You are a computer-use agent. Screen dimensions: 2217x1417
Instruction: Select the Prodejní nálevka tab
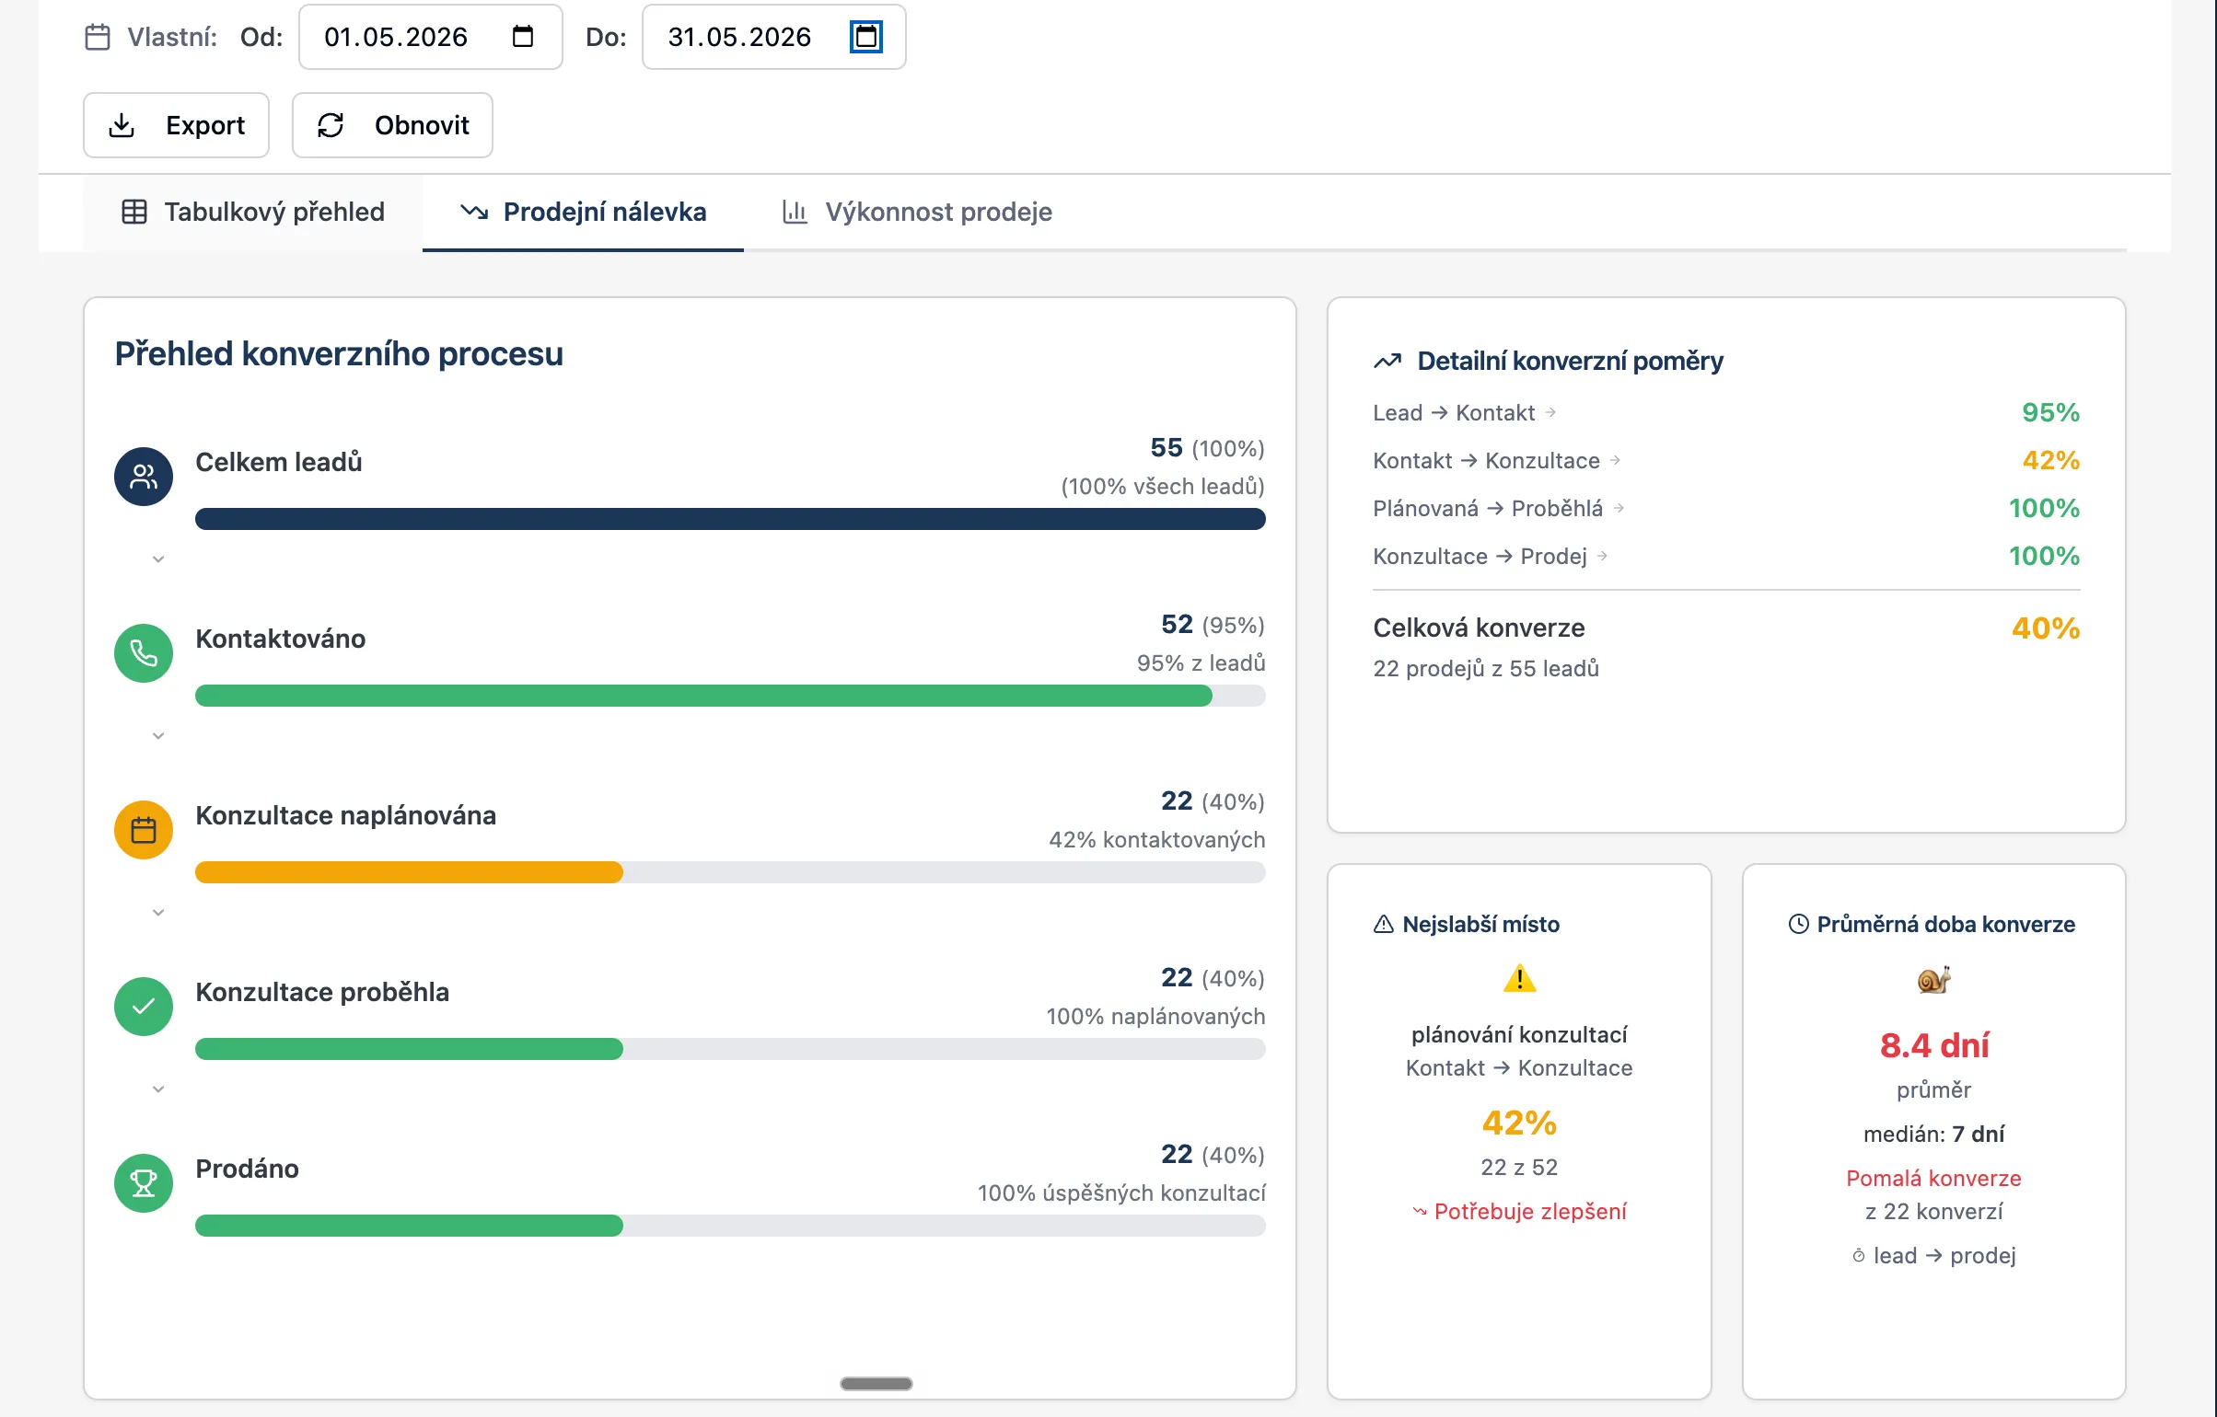(x=583, y=212)
